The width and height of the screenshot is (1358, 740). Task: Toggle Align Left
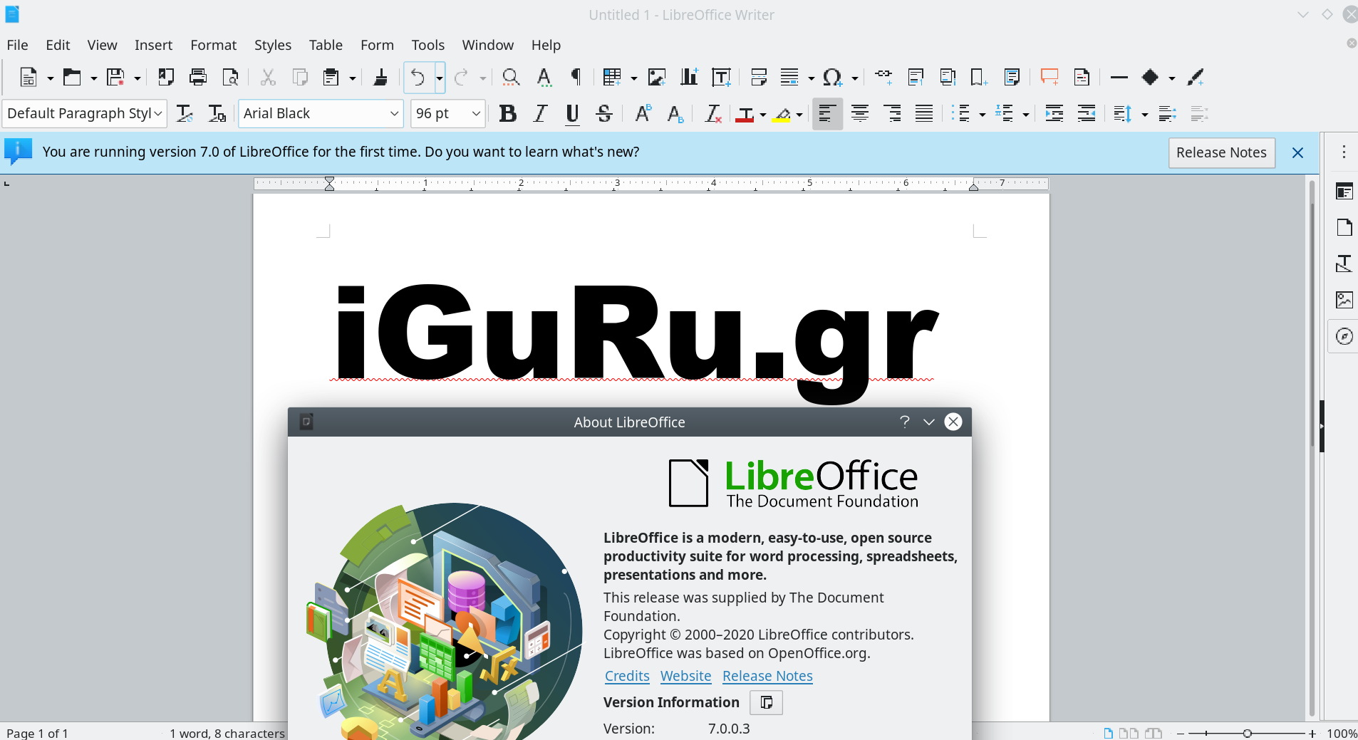(x=827, y=114)
